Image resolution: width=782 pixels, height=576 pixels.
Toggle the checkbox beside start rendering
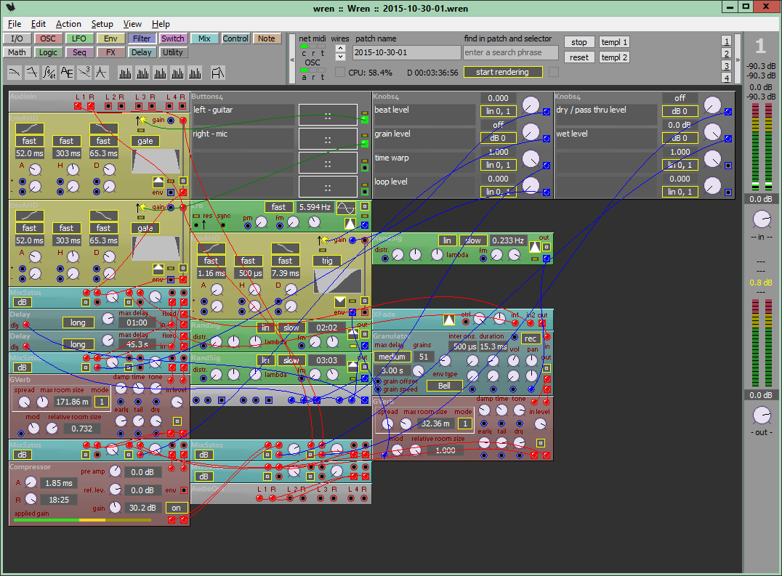(554, 72)
